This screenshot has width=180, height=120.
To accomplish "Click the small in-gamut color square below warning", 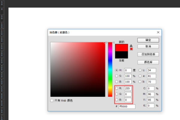I will (x=131, y=49).
